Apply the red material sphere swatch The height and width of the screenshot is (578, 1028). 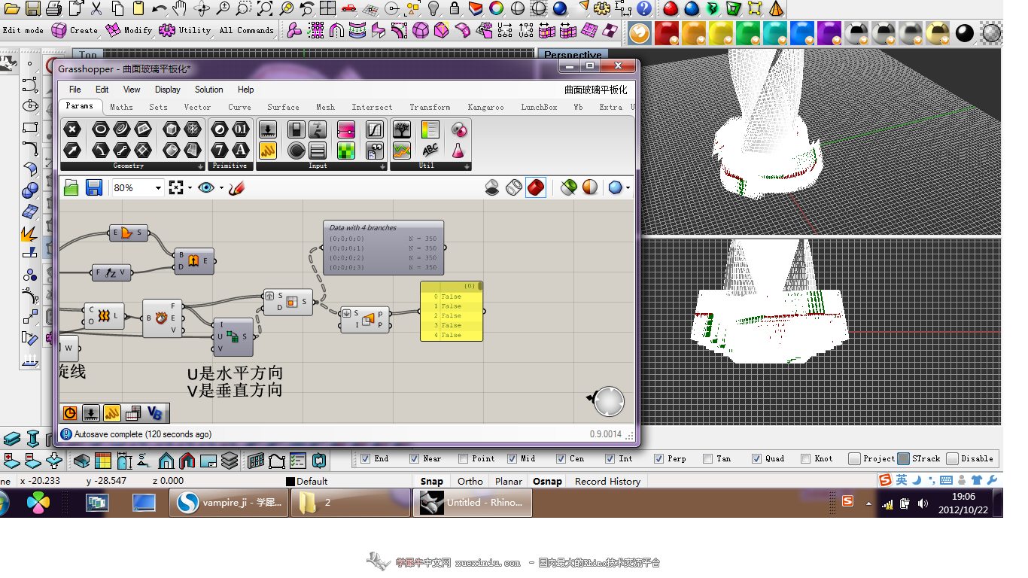pyautogui.click(x=667, y=32)
